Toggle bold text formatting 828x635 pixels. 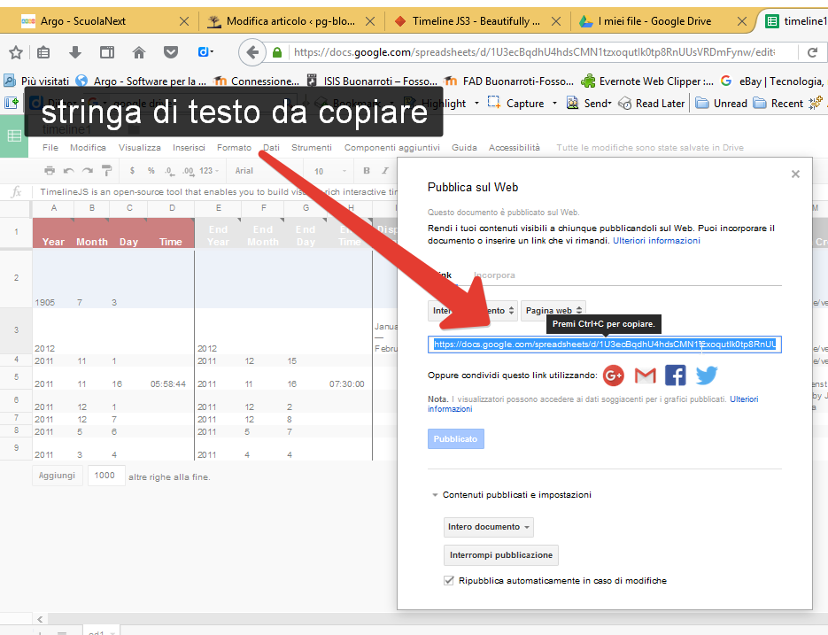point(367,171)
